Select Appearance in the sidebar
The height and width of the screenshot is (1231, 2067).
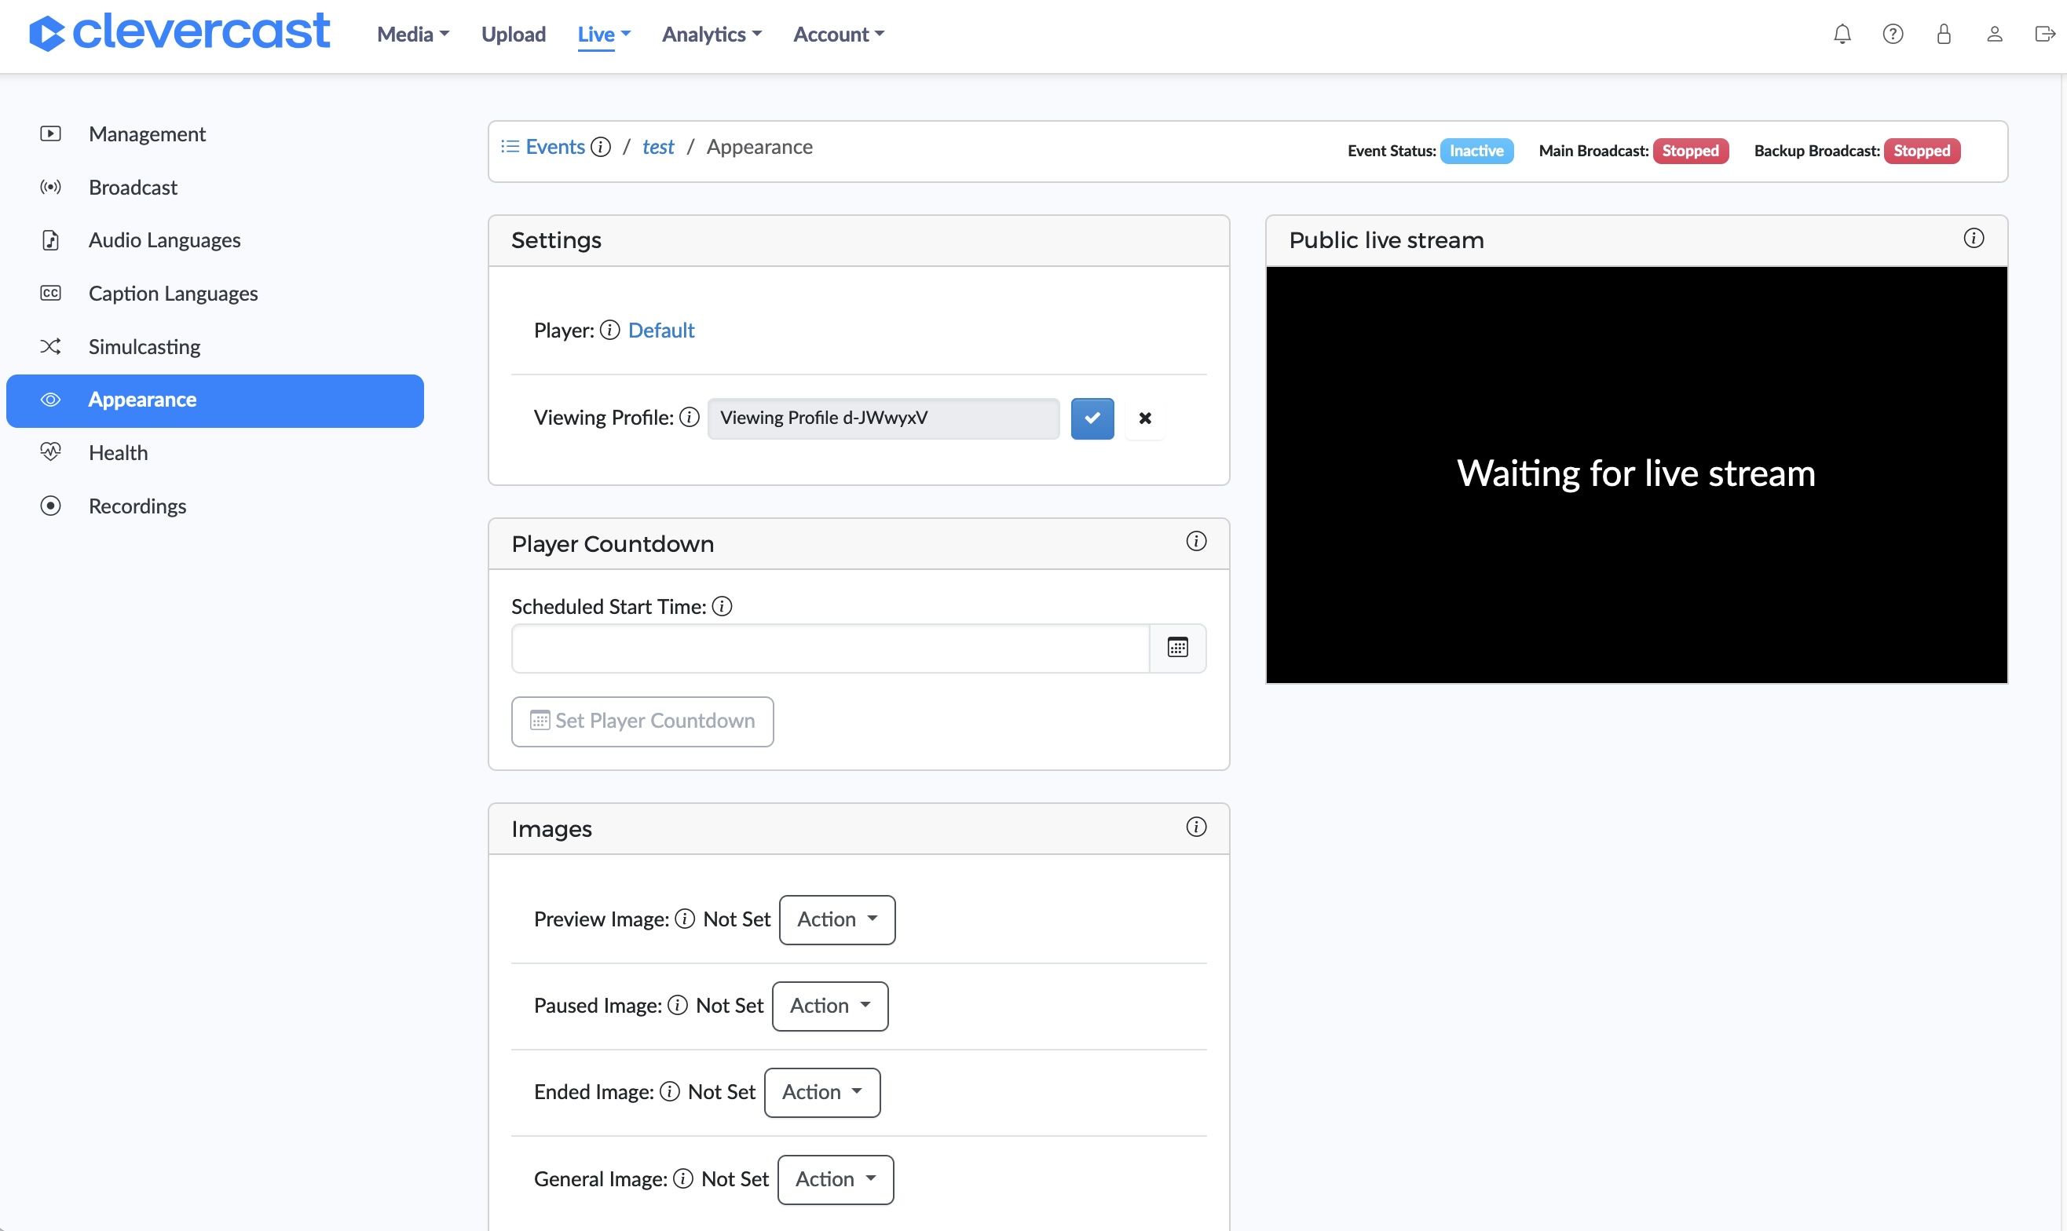215,400
